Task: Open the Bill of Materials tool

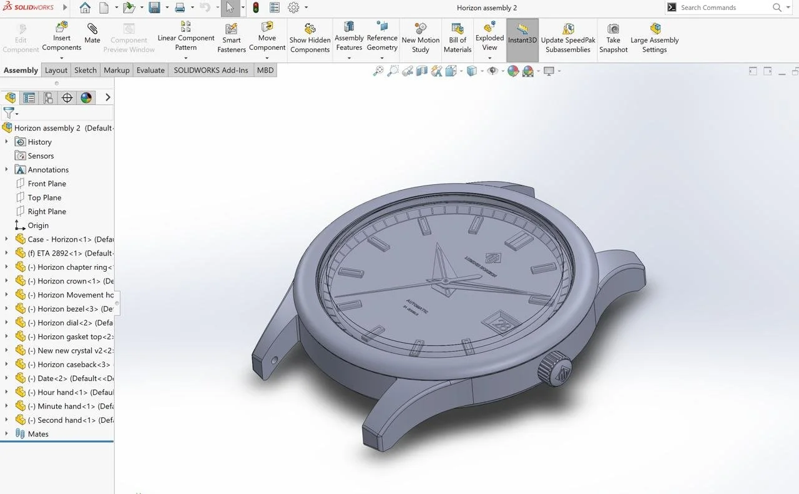Action: coord(458,37)
